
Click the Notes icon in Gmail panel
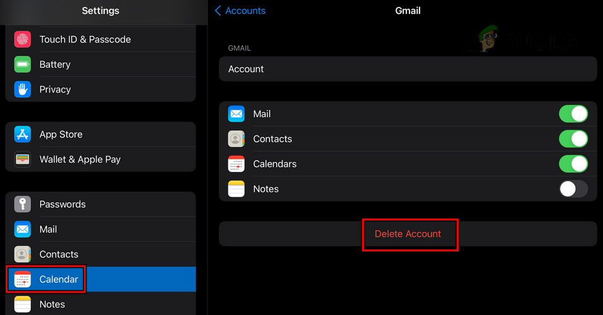click(x=236, y=188)
